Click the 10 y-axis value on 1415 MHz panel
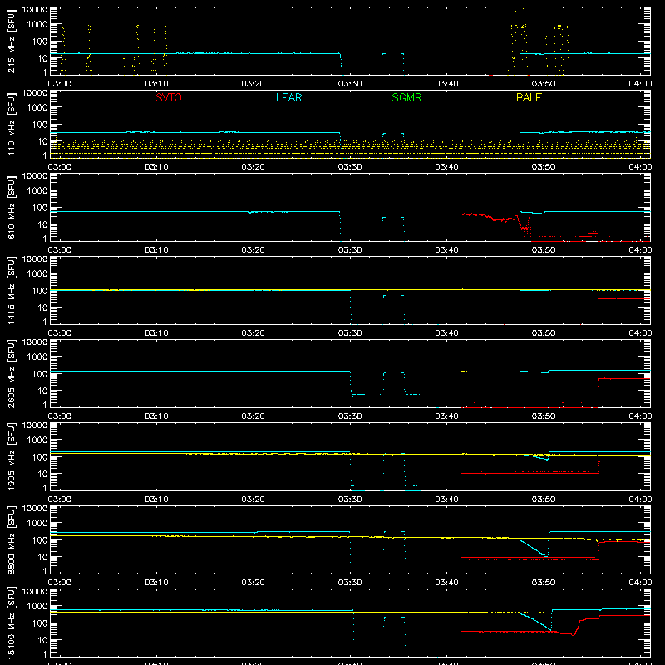Image resolution: width=665 pixels, height=665 pixels. [x=42, y=308]
